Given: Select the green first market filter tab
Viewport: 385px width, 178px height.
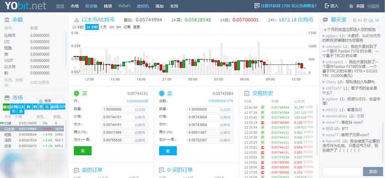Looking at the screenshot, I should (x=6, y=107).
